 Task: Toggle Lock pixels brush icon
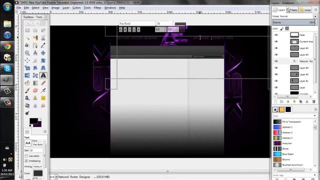tap(282, 28)
